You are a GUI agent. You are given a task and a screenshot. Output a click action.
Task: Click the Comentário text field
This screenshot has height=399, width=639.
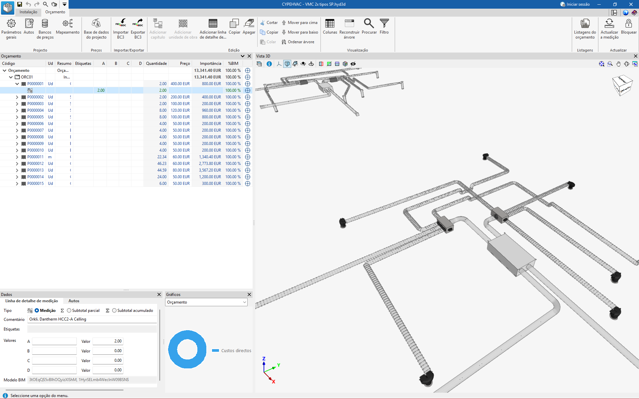[x=92, y=319]
